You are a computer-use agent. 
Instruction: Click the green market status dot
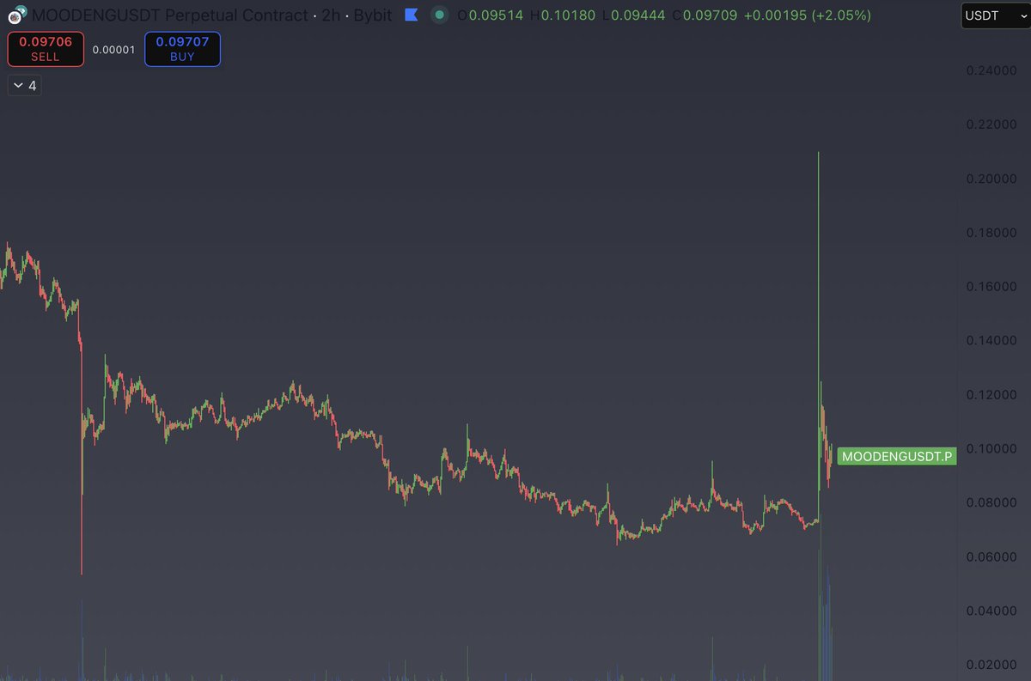pyautogui.click(x=439, y=15)
